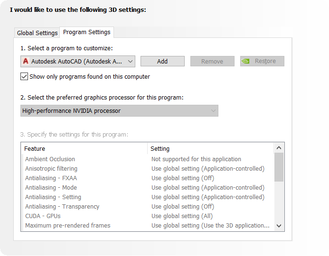The height and width of the screenshot is (256, 329).
Task: Click Antialiasing - Mode setting value
Action: (207, 188)
